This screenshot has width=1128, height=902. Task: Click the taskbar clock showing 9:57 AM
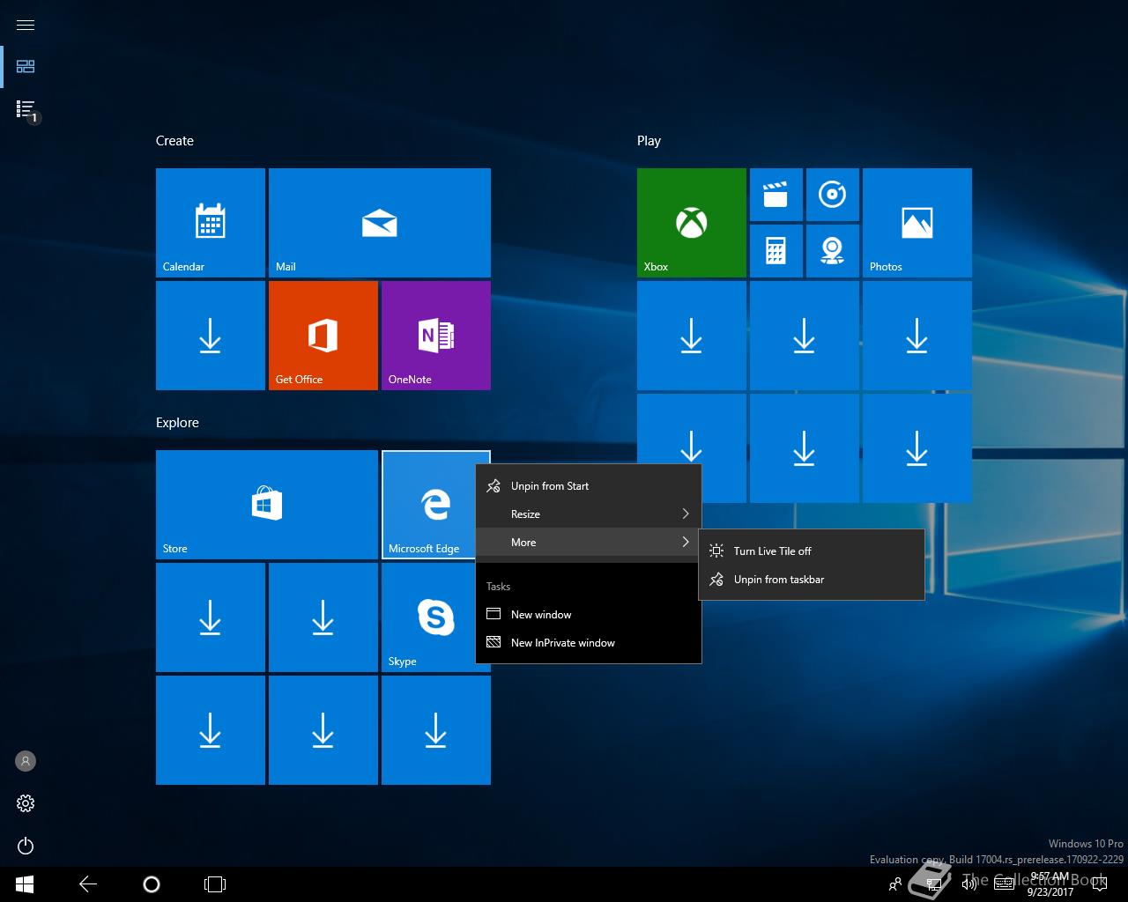1050,884
